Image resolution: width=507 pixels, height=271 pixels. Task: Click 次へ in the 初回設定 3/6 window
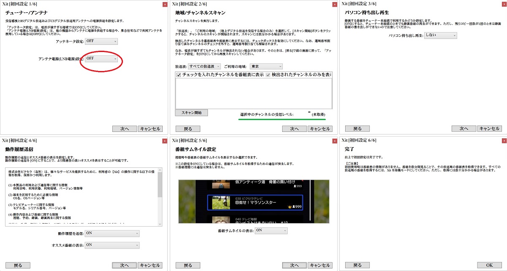(x=464, y=129)
